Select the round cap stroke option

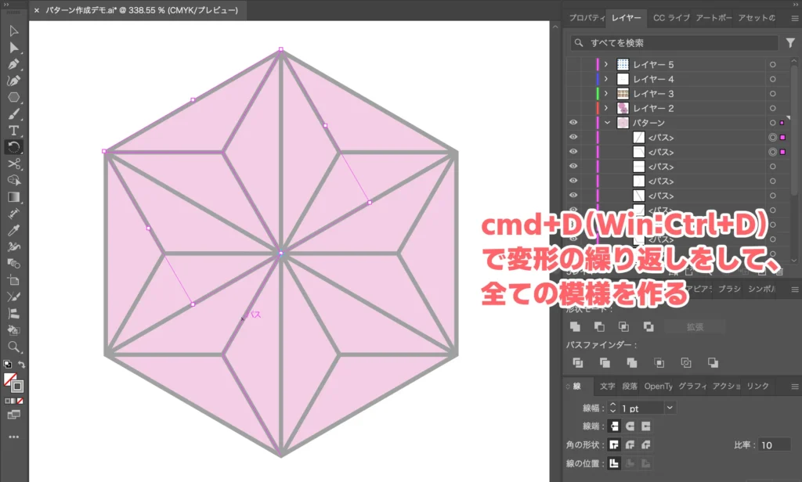pos(630,426)
